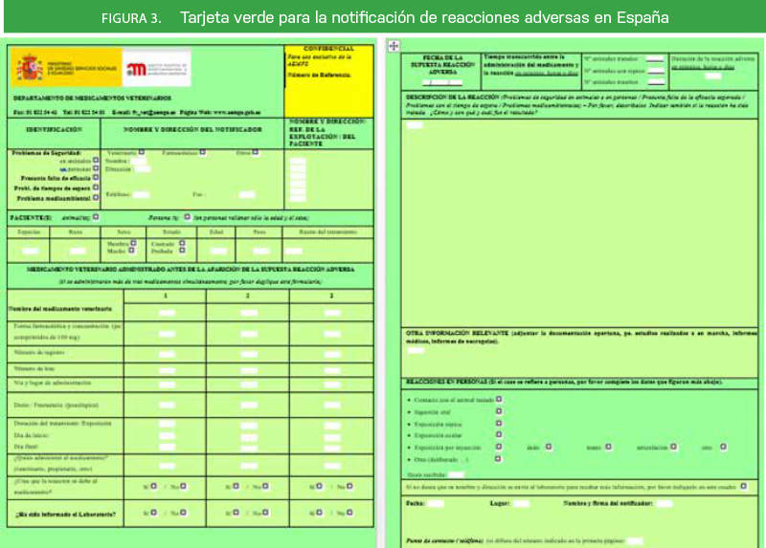This screenshot has width=766, height=548.
Task: Check 'No' for Laboratorio informed, column 2
Action: coord(265,513)
